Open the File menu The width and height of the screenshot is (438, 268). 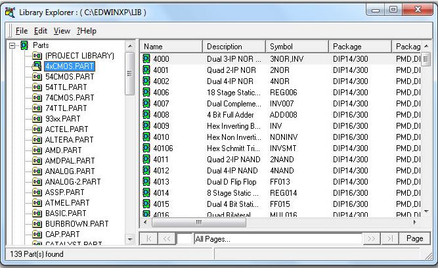(x=21, y=31)
